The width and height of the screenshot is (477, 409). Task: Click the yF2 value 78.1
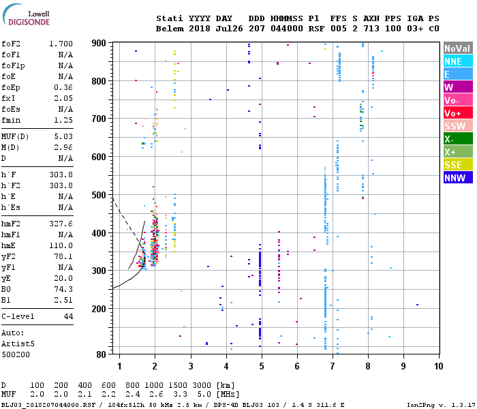(x=63, y=256)
